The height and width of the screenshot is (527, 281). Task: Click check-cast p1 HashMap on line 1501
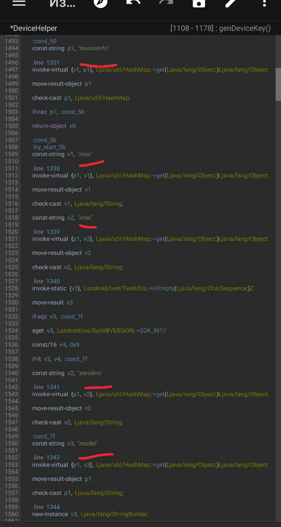click(81, 98)
